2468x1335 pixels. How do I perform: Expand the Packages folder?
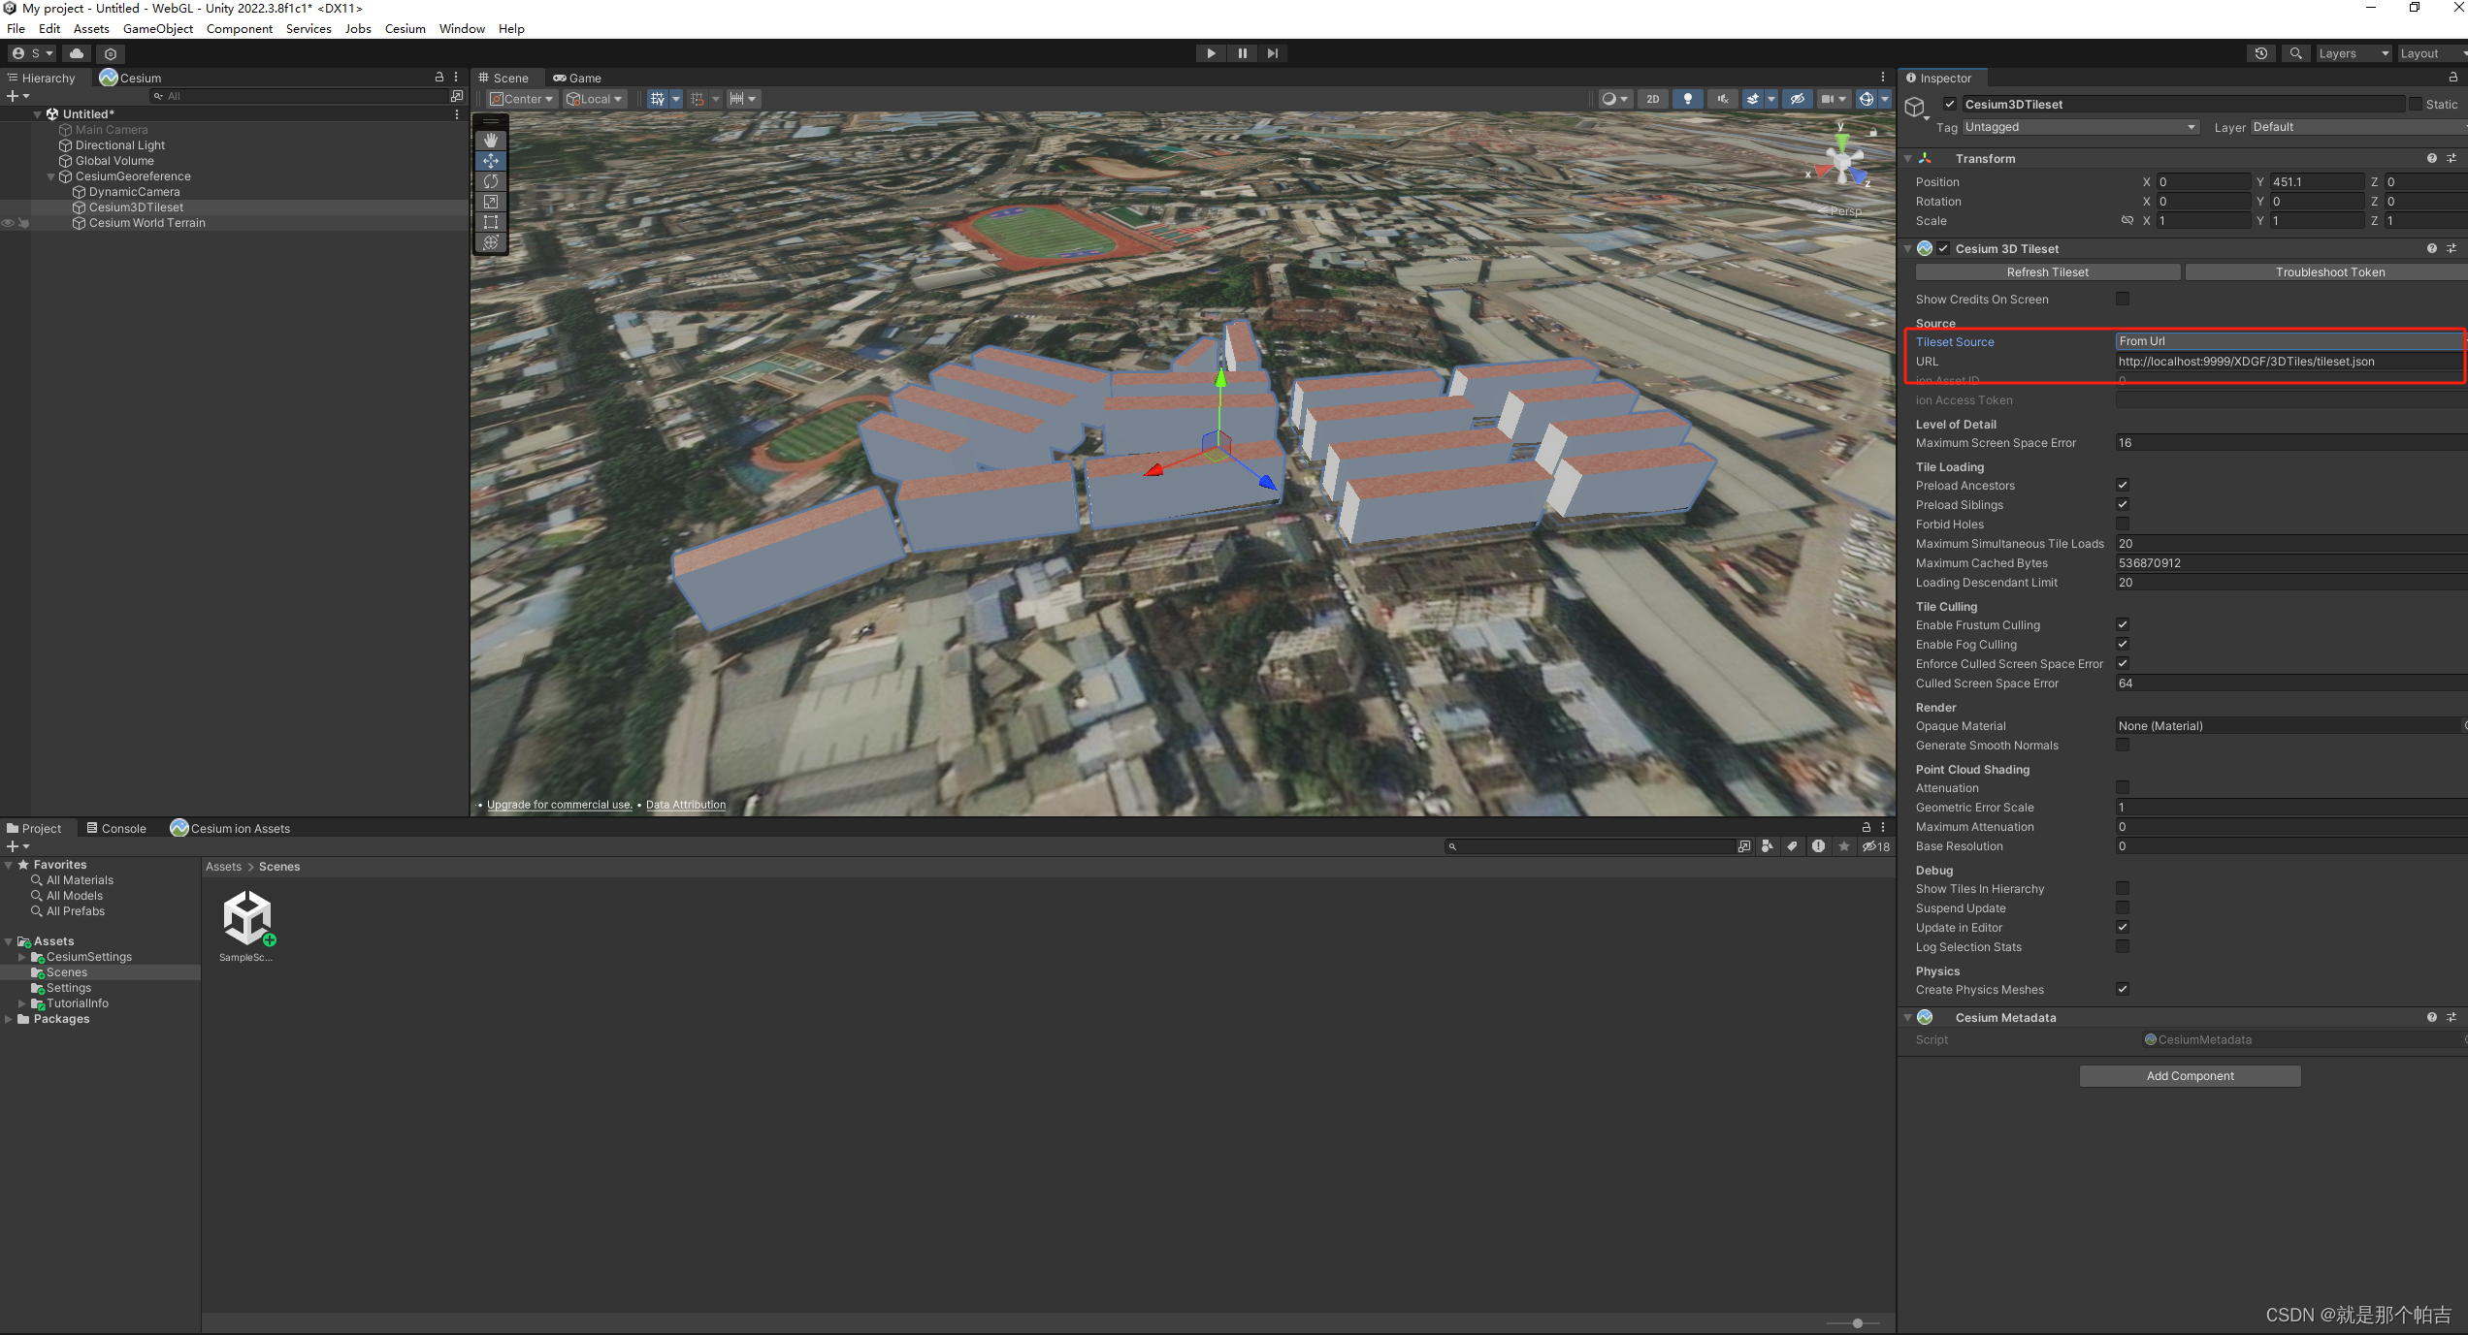click(9, 1019)
